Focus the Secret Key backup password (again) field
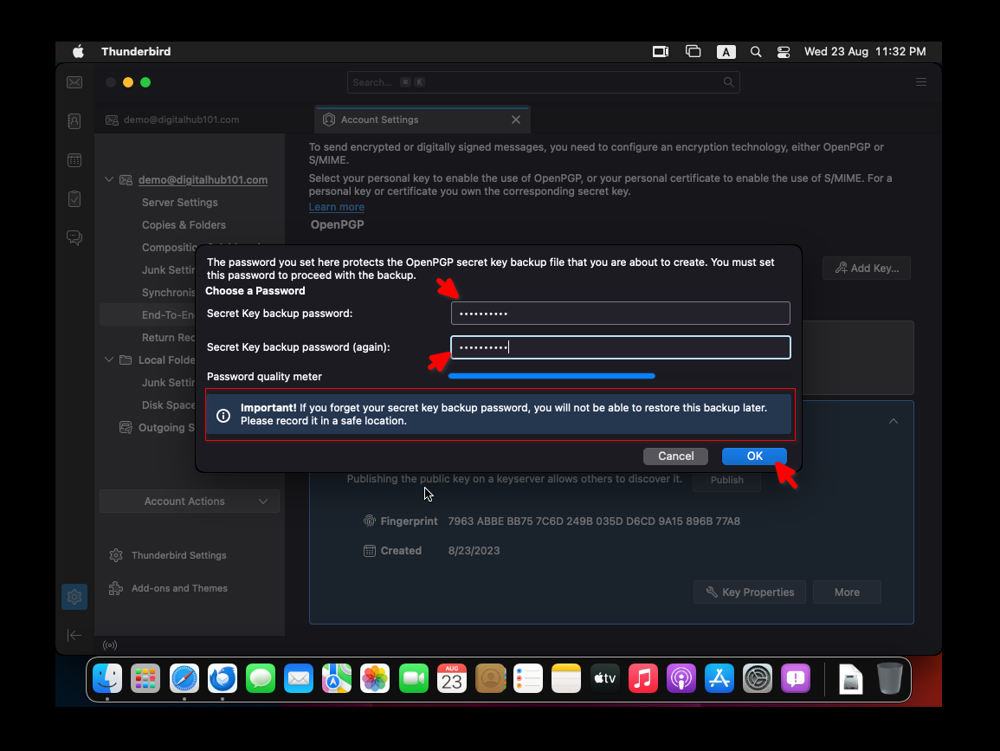This screenshot has width=1000, height=751. [x=621, y=347]
